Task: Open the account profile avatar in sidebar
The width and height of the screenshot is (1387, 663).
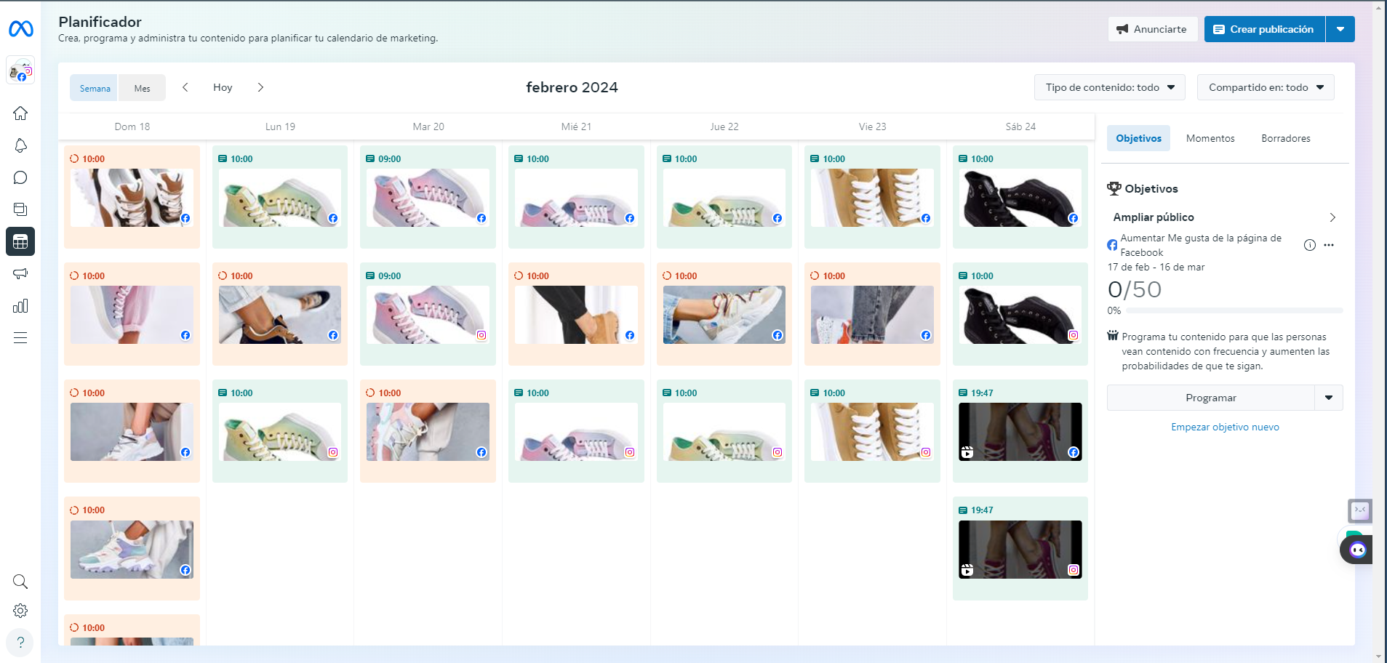Action: [x=20, y=71]
